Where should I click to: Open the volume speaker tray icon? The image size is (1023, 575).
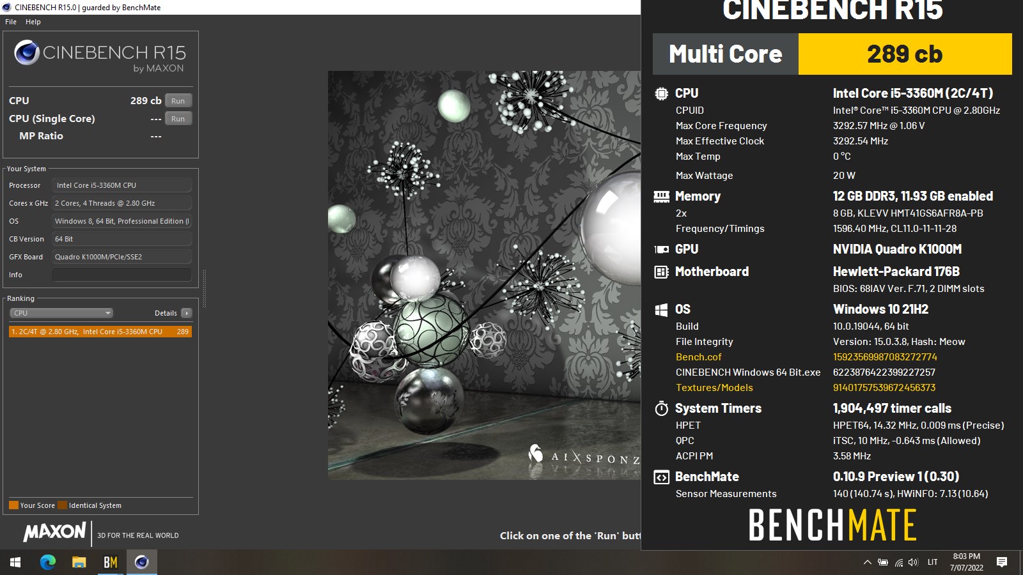point(913,562)
